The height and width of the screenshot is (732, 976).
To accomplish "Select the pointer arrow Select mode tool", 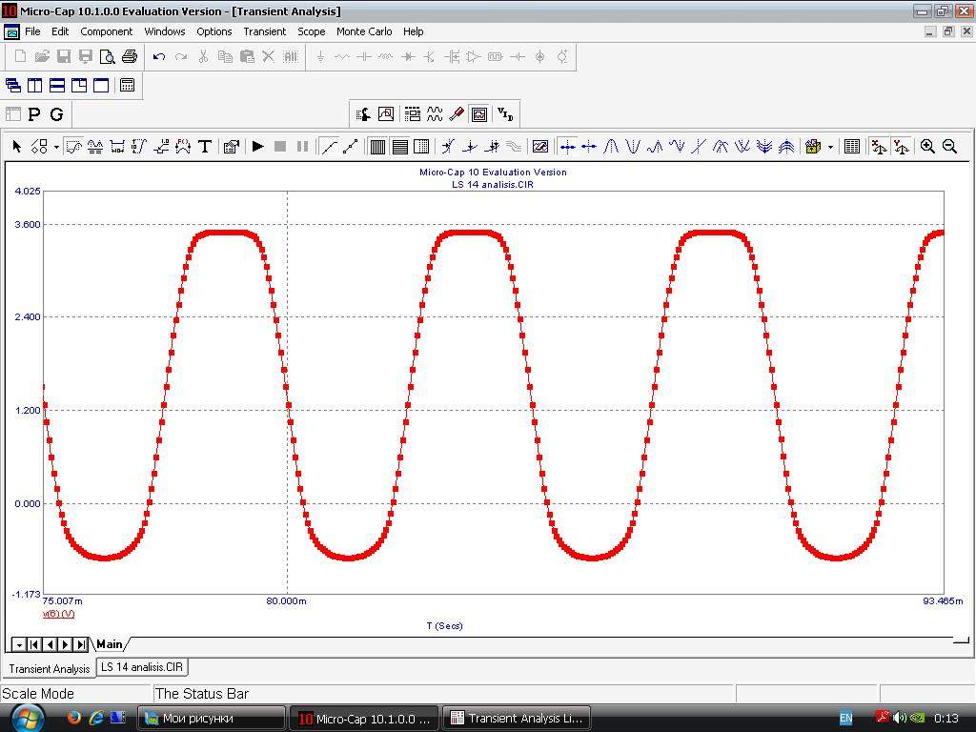I will click(x=17, y=147).
